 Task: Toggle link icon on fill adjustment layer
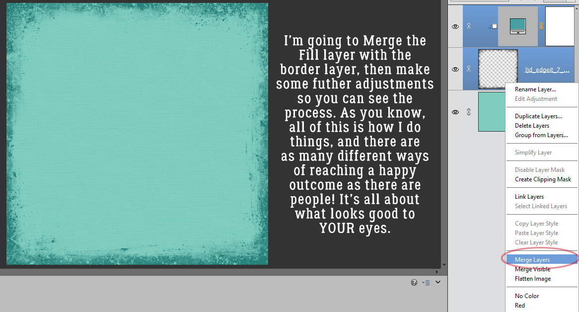coord(469,26)
